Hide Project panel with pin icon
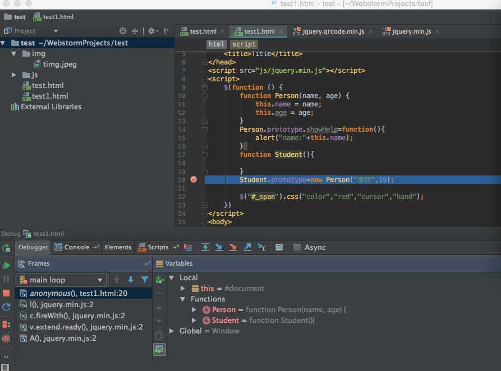The width and height of the screenshot is (501, 371). coord(167,31)
